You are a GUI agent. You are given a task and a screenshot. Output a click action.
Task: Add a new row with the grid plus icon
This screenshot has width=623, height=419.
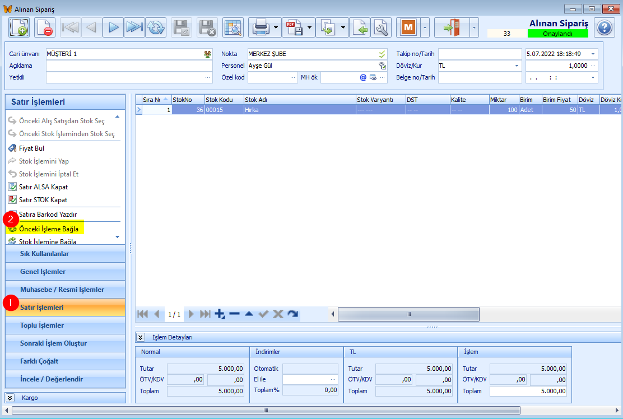tap(220, 314)
